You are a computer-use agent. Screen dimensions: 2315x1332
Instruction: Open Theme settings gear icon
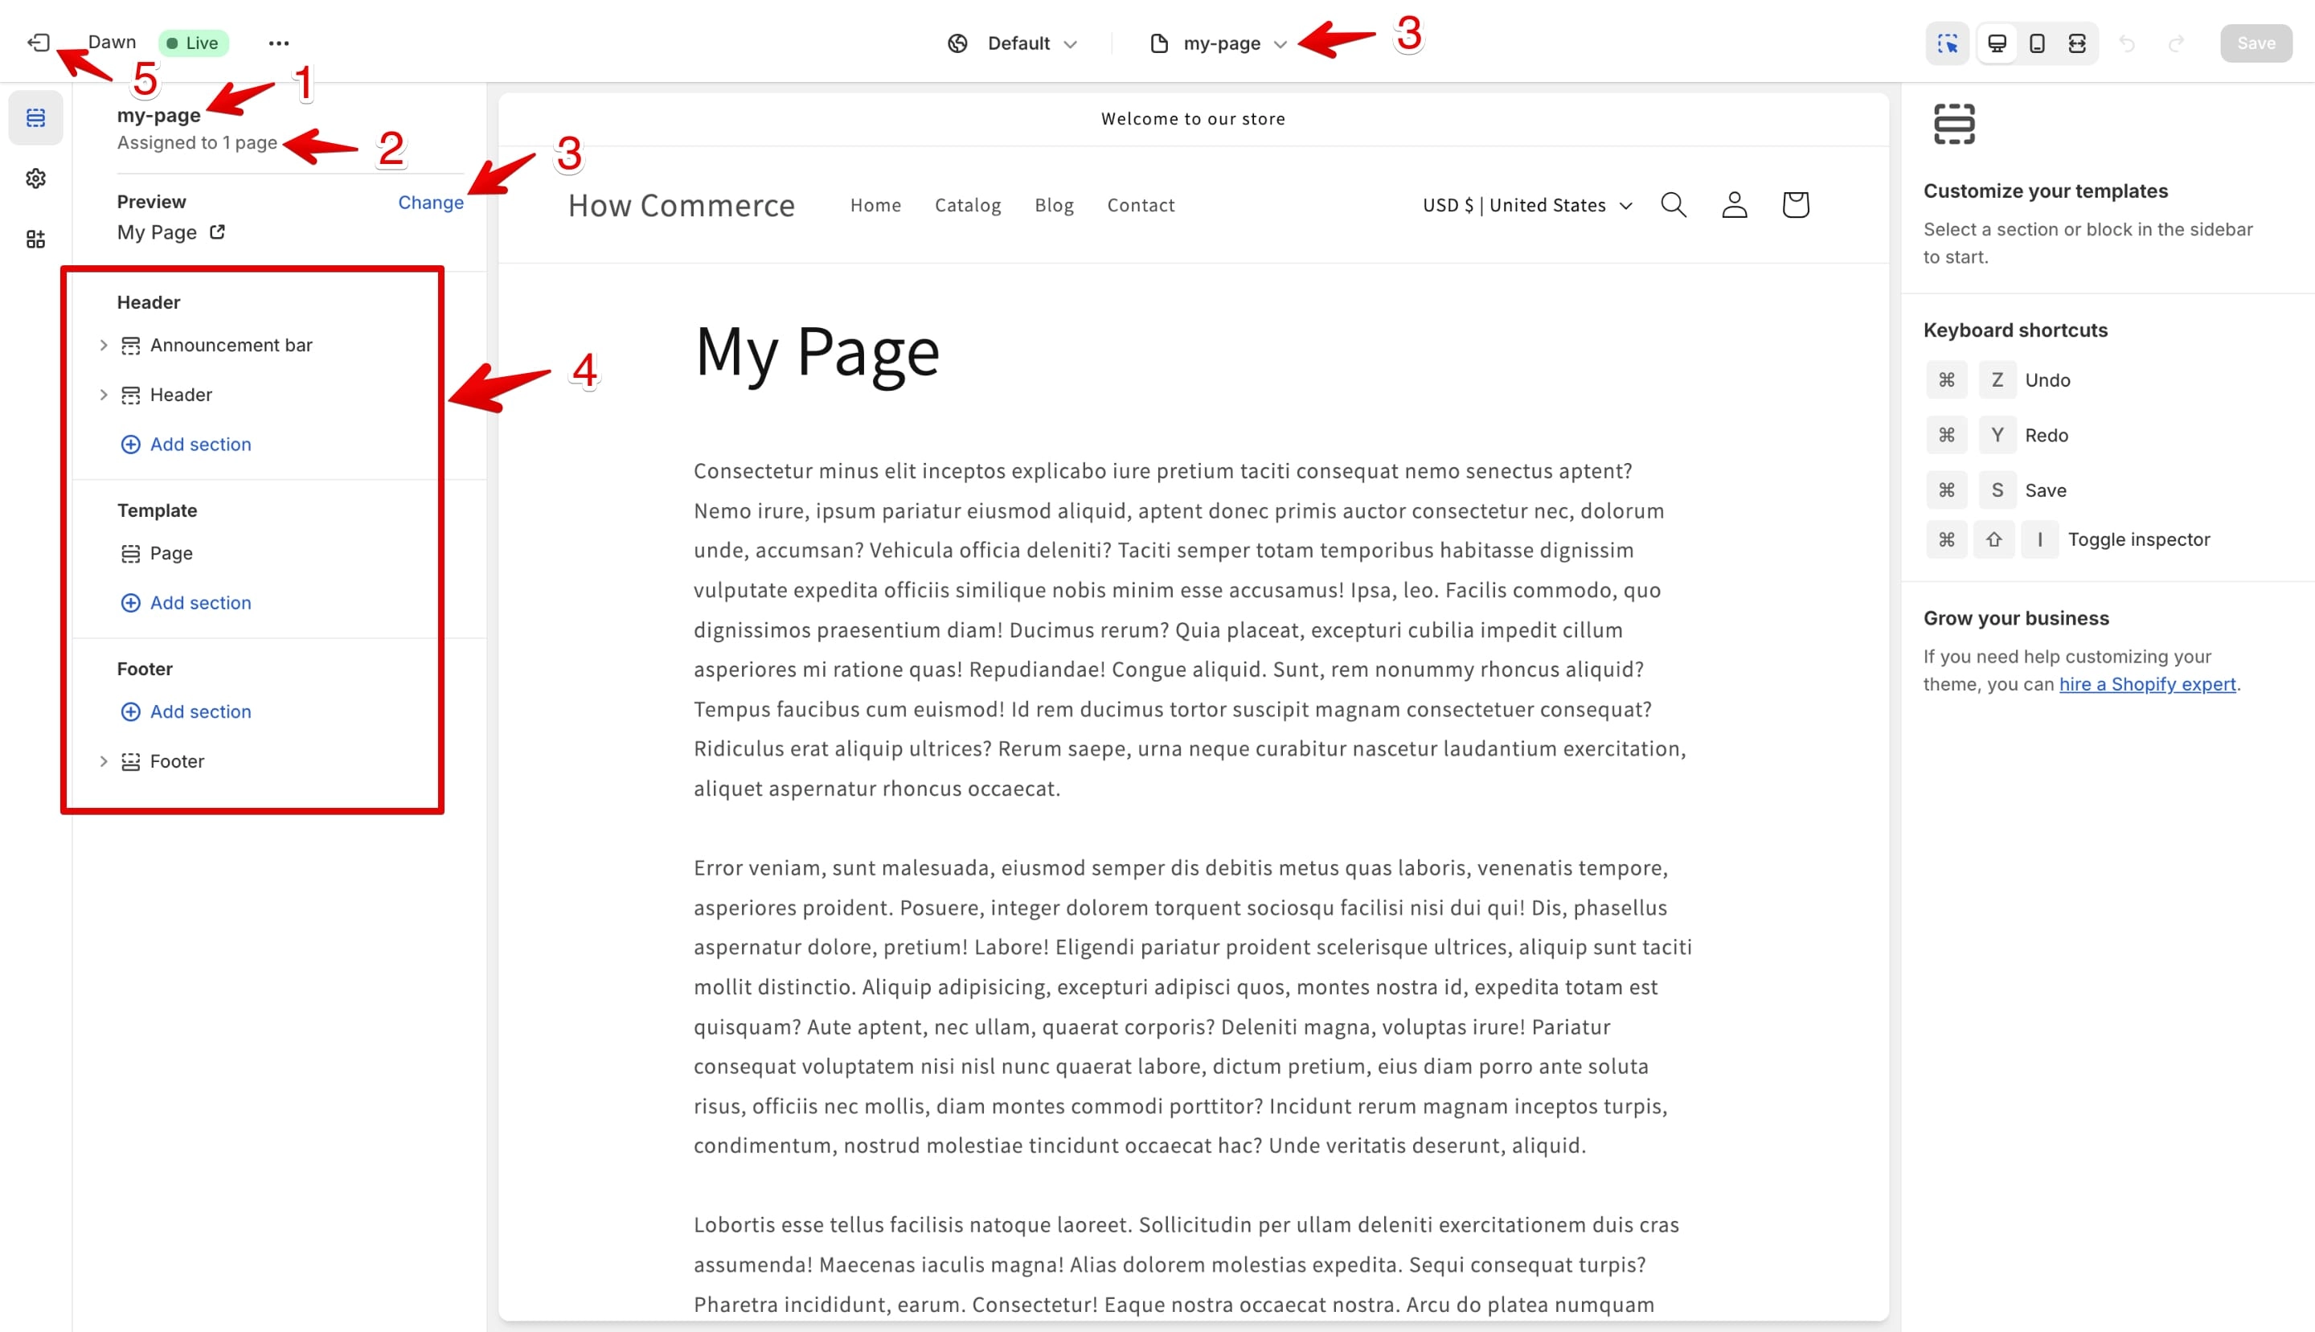(x=35, y=178)
